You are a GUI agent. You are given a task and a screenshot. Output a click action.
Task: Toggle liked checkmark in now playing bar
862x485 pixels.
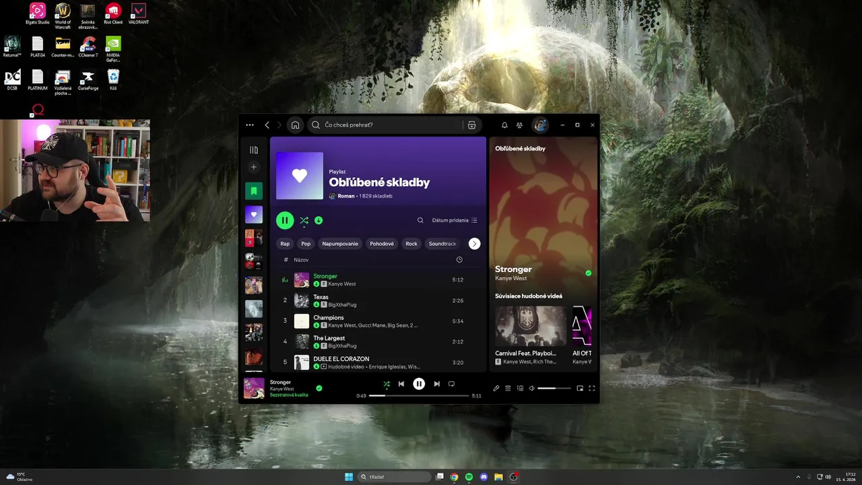[319, 388]
